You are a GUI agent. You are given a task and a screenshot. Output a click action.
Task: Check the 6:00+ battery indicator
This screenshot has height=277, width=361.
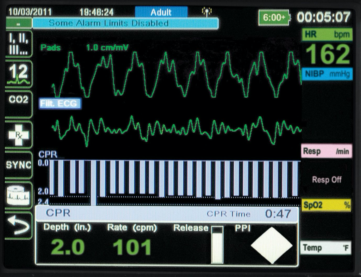tap(274, 17)
